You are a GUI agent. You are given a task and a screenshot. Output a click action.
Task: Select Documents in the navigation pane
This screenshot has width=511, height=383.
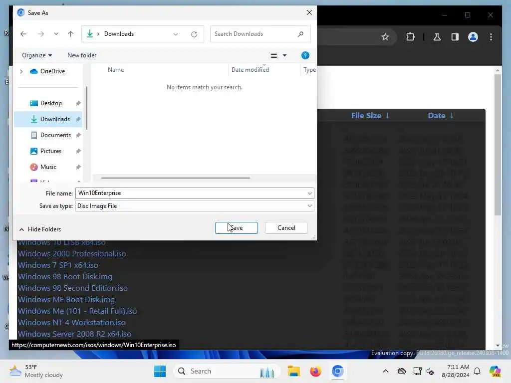coord(49,135)
